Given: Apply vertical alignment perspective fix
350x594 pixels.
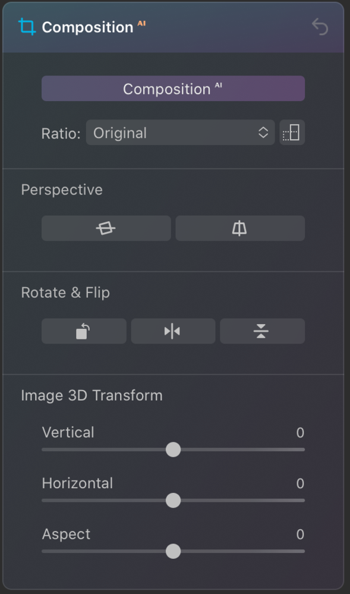Looking at the screenshot, I should 240,228.
